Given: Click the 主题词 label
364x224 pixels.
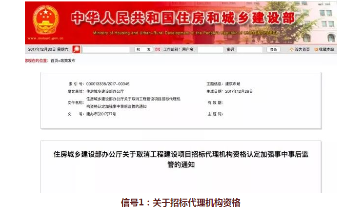Looking at the screenshot, I should tap(215, 114).
